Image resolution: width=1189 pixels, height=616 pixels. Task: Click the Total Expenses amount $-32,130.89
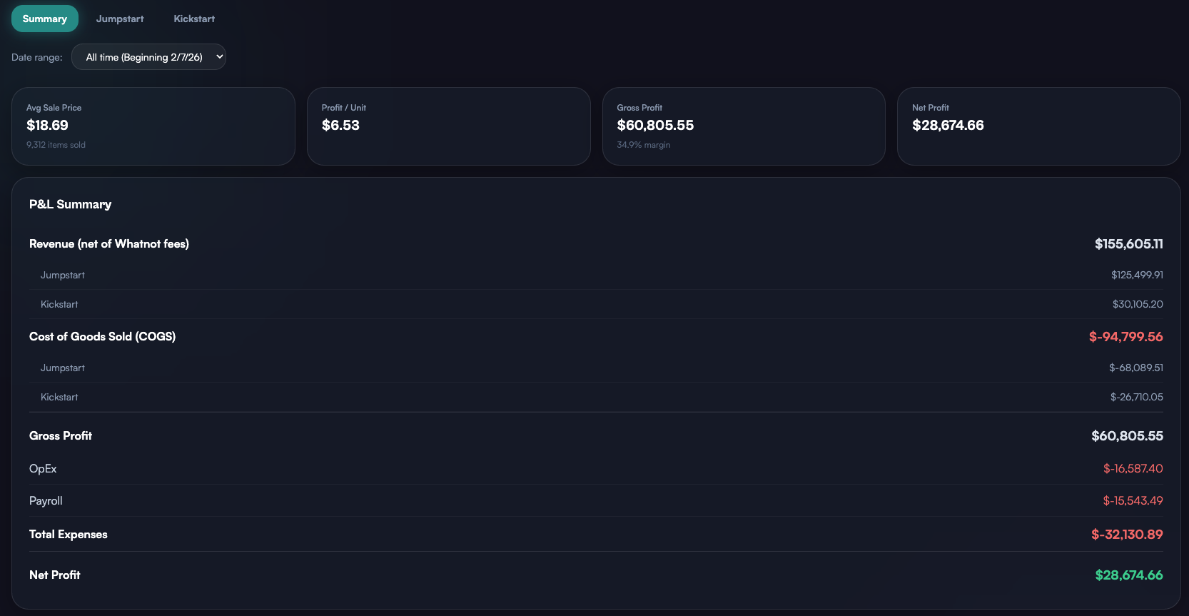pyautogui.click(x=1127, y=535)
